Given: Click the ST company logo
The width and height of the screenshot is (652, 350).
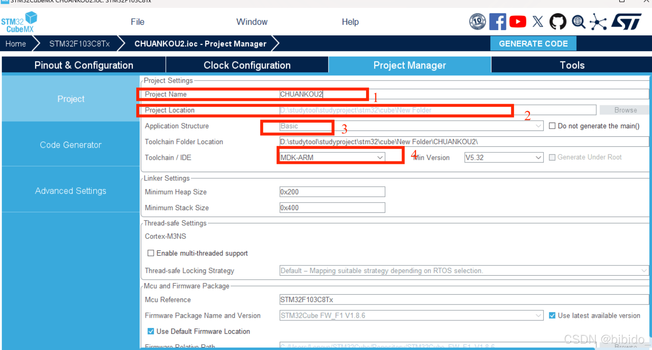Looking at the screenshot, I should tap(626, 22).
